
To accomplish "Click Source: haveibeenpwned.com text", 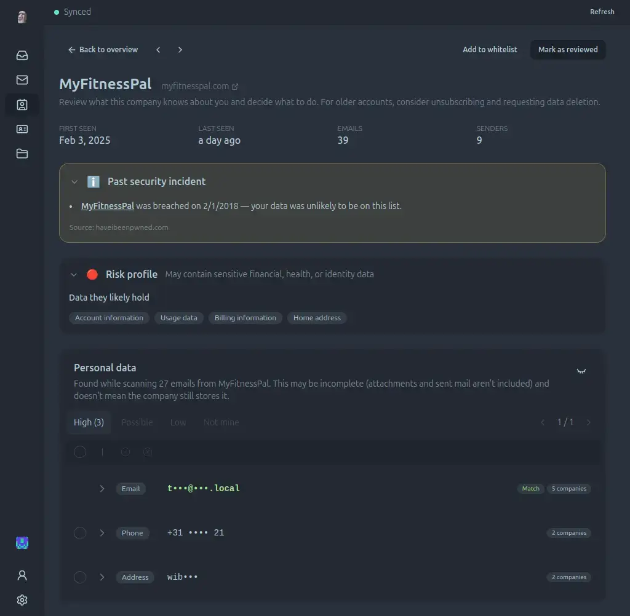I will click(x=119, y=227).
